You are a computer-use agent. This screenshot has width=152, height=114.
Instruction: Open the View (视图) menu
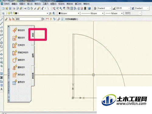point(22,4)
